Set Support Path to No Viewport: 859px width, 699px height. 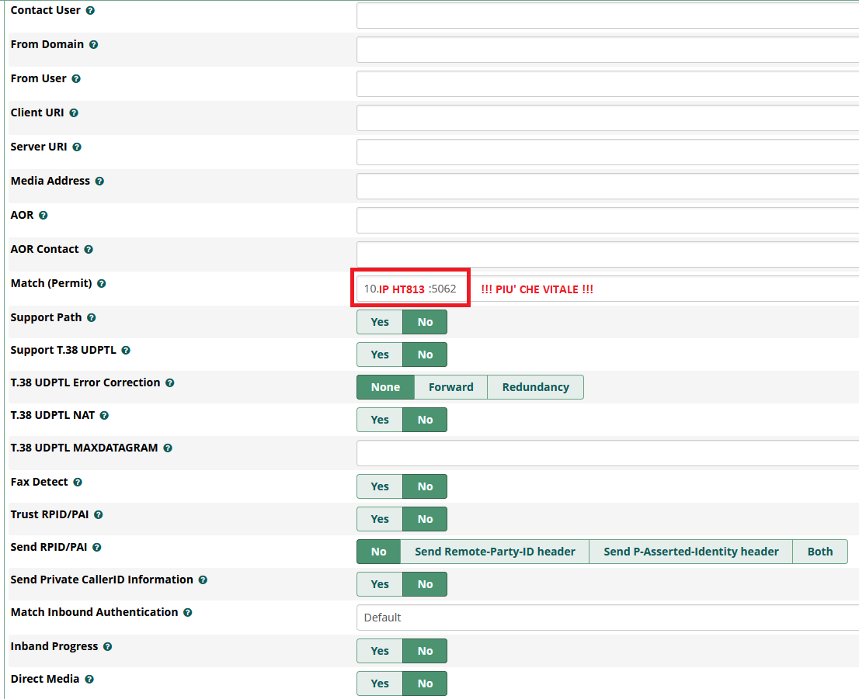(x=425, y=322)
